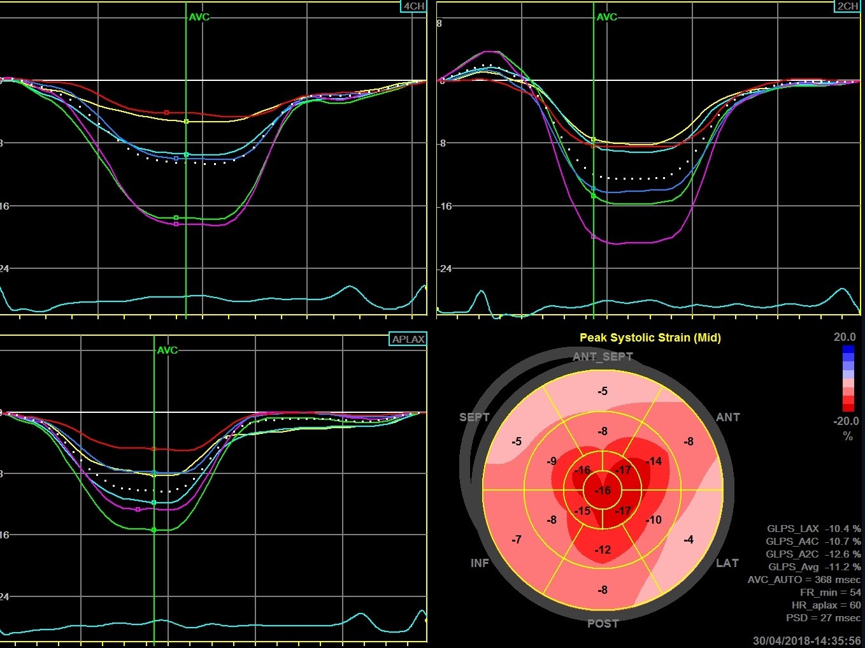Click the strain color scale bar

click(848, 378)
